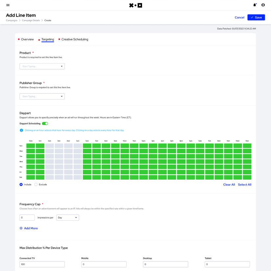Disable the Daypart Scheduling toggle
The height and width of the screenshot is (271, 271).
tap(45, 124)
